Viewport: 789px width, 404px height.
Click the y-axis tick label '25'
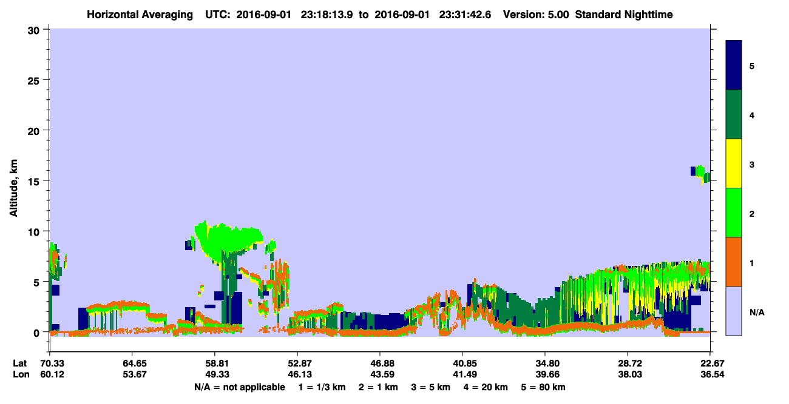(x=35, y=80)
